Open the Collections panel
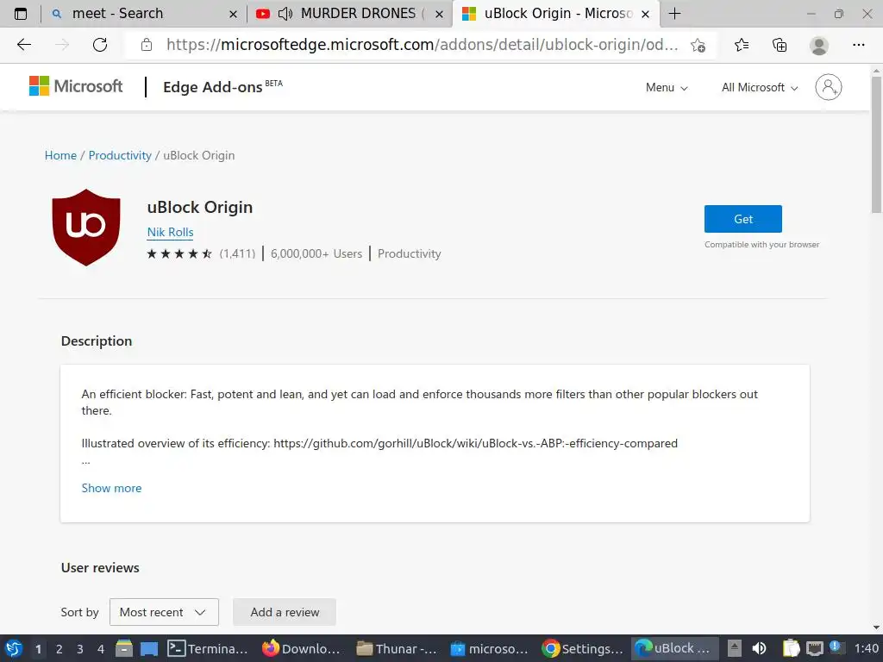Viewport: 883px width, 662px height. pyautogui.click(x=780, y=45)
